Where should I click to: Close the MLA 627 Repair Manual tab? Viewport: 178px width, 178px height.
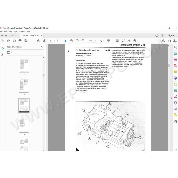tap(42, 35)
